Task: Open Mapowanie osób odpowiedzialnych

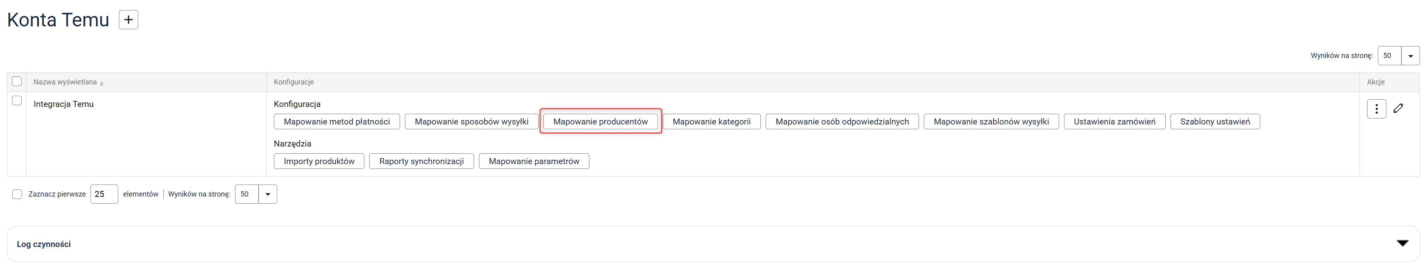Action: click(841, 121)
